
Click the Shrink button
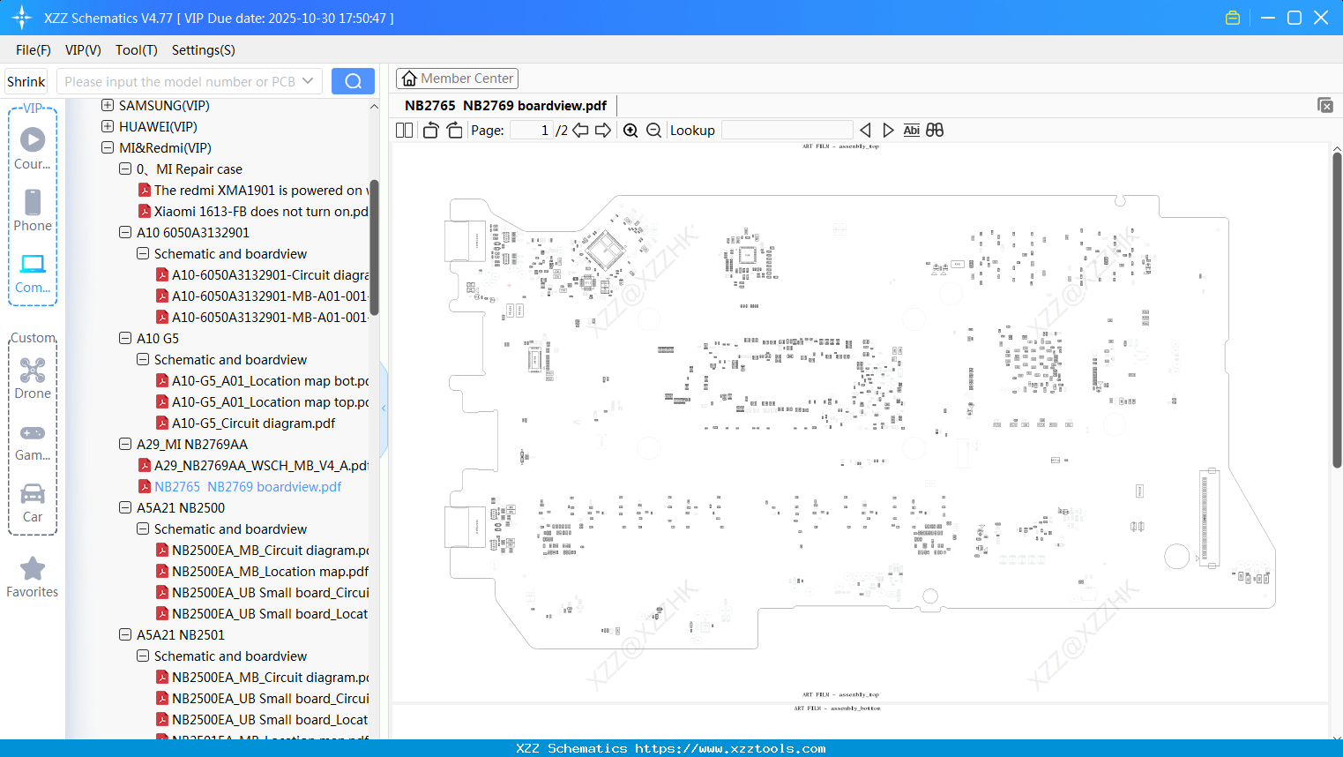coord(26,81)
